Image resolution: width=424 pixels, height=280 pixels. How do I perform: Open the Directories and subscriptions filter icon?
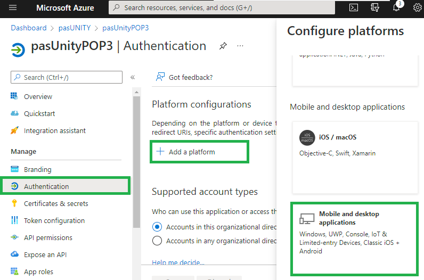pyautogui.click(x=375, y=7)
